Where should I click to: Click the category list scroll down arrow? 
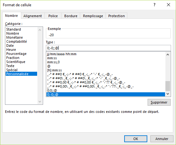[x=40, y=102]
